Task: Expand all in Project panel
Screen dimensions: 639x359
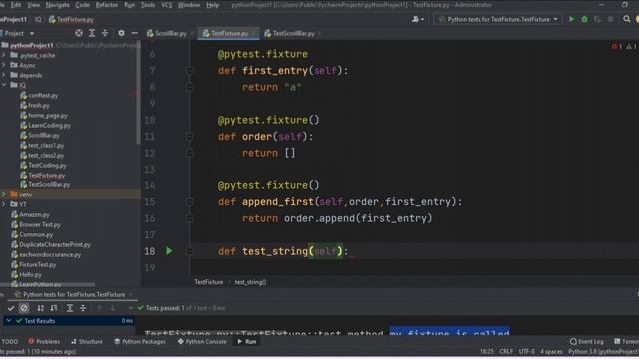Action: (92, 33)
